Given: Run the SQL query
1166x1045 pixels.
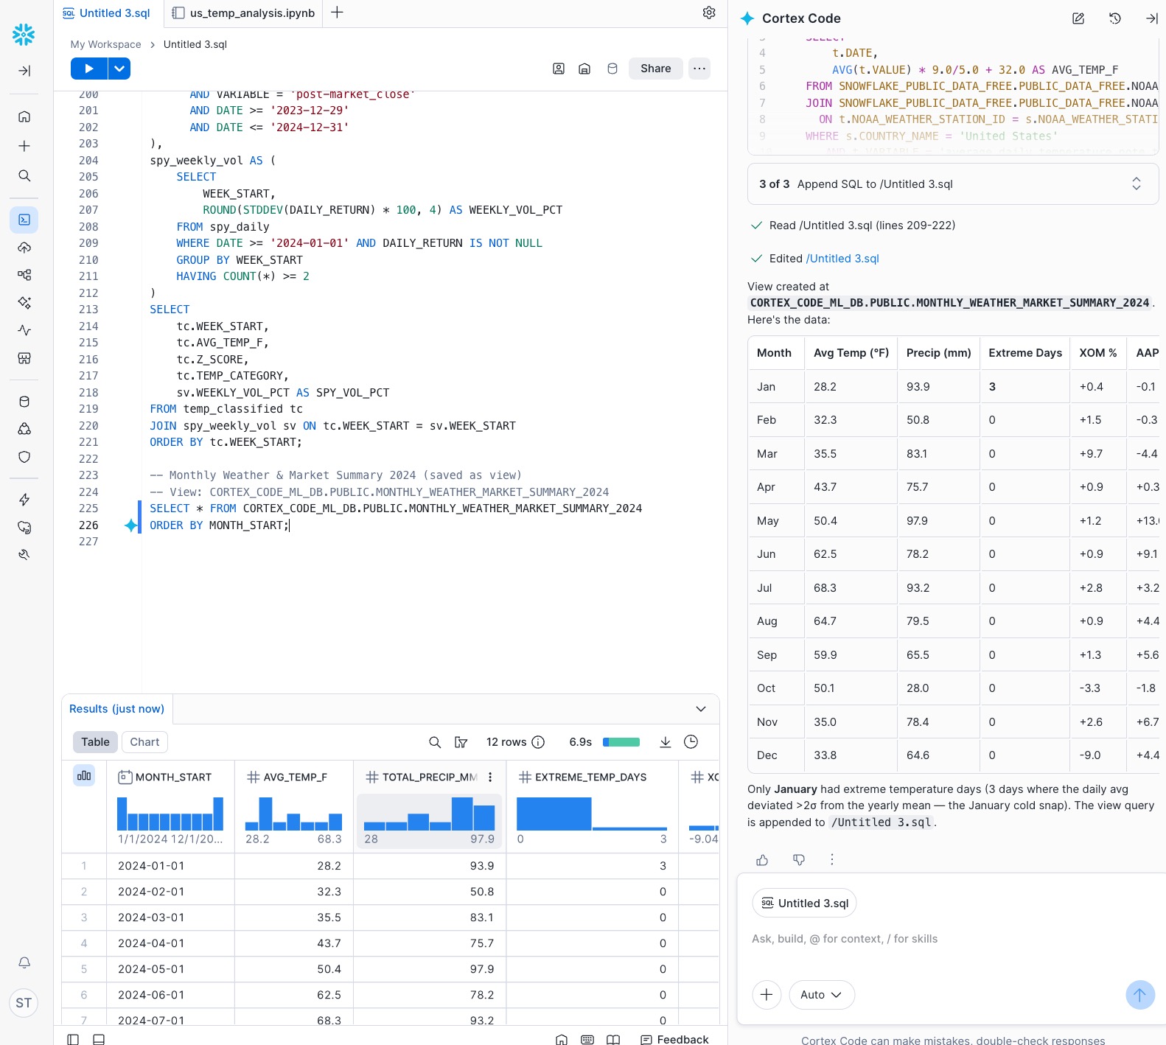Looking at the screenshot, I should (89, 69).
